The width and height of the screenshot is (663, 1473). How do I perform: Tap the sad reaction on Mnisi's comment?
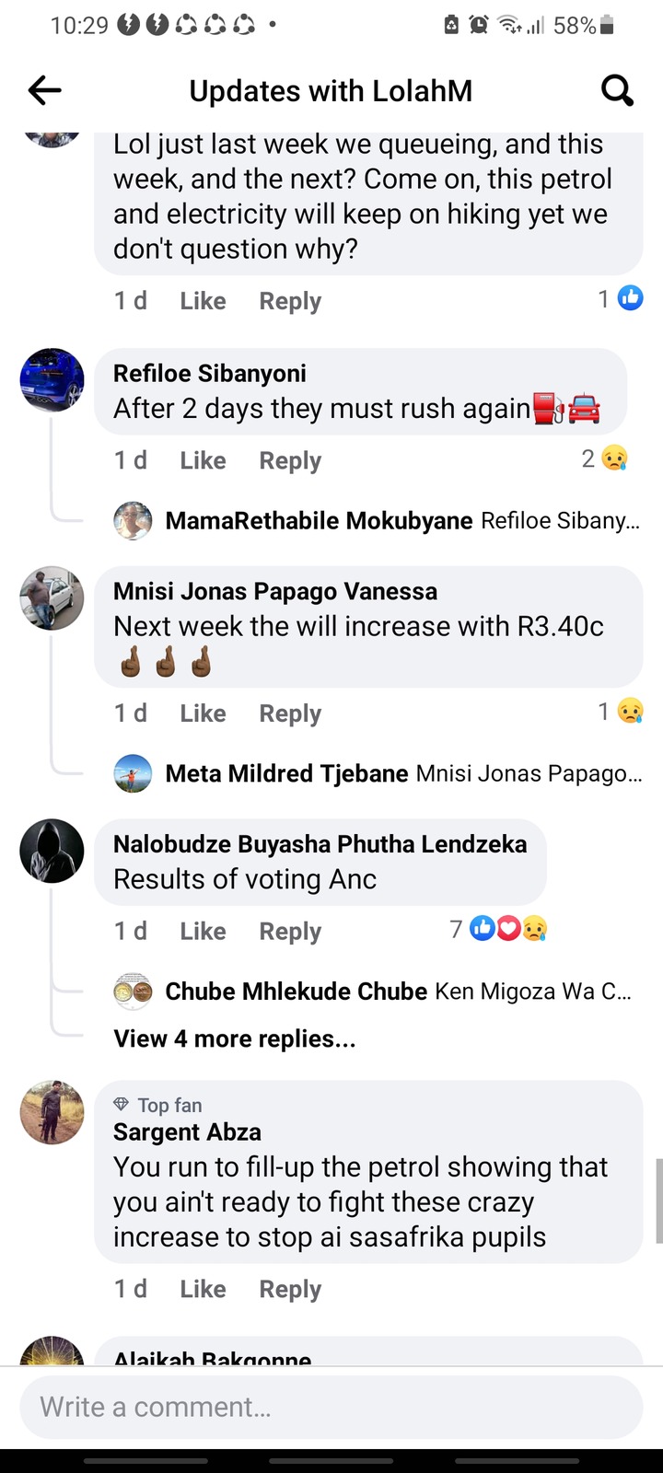coord(630,711)
